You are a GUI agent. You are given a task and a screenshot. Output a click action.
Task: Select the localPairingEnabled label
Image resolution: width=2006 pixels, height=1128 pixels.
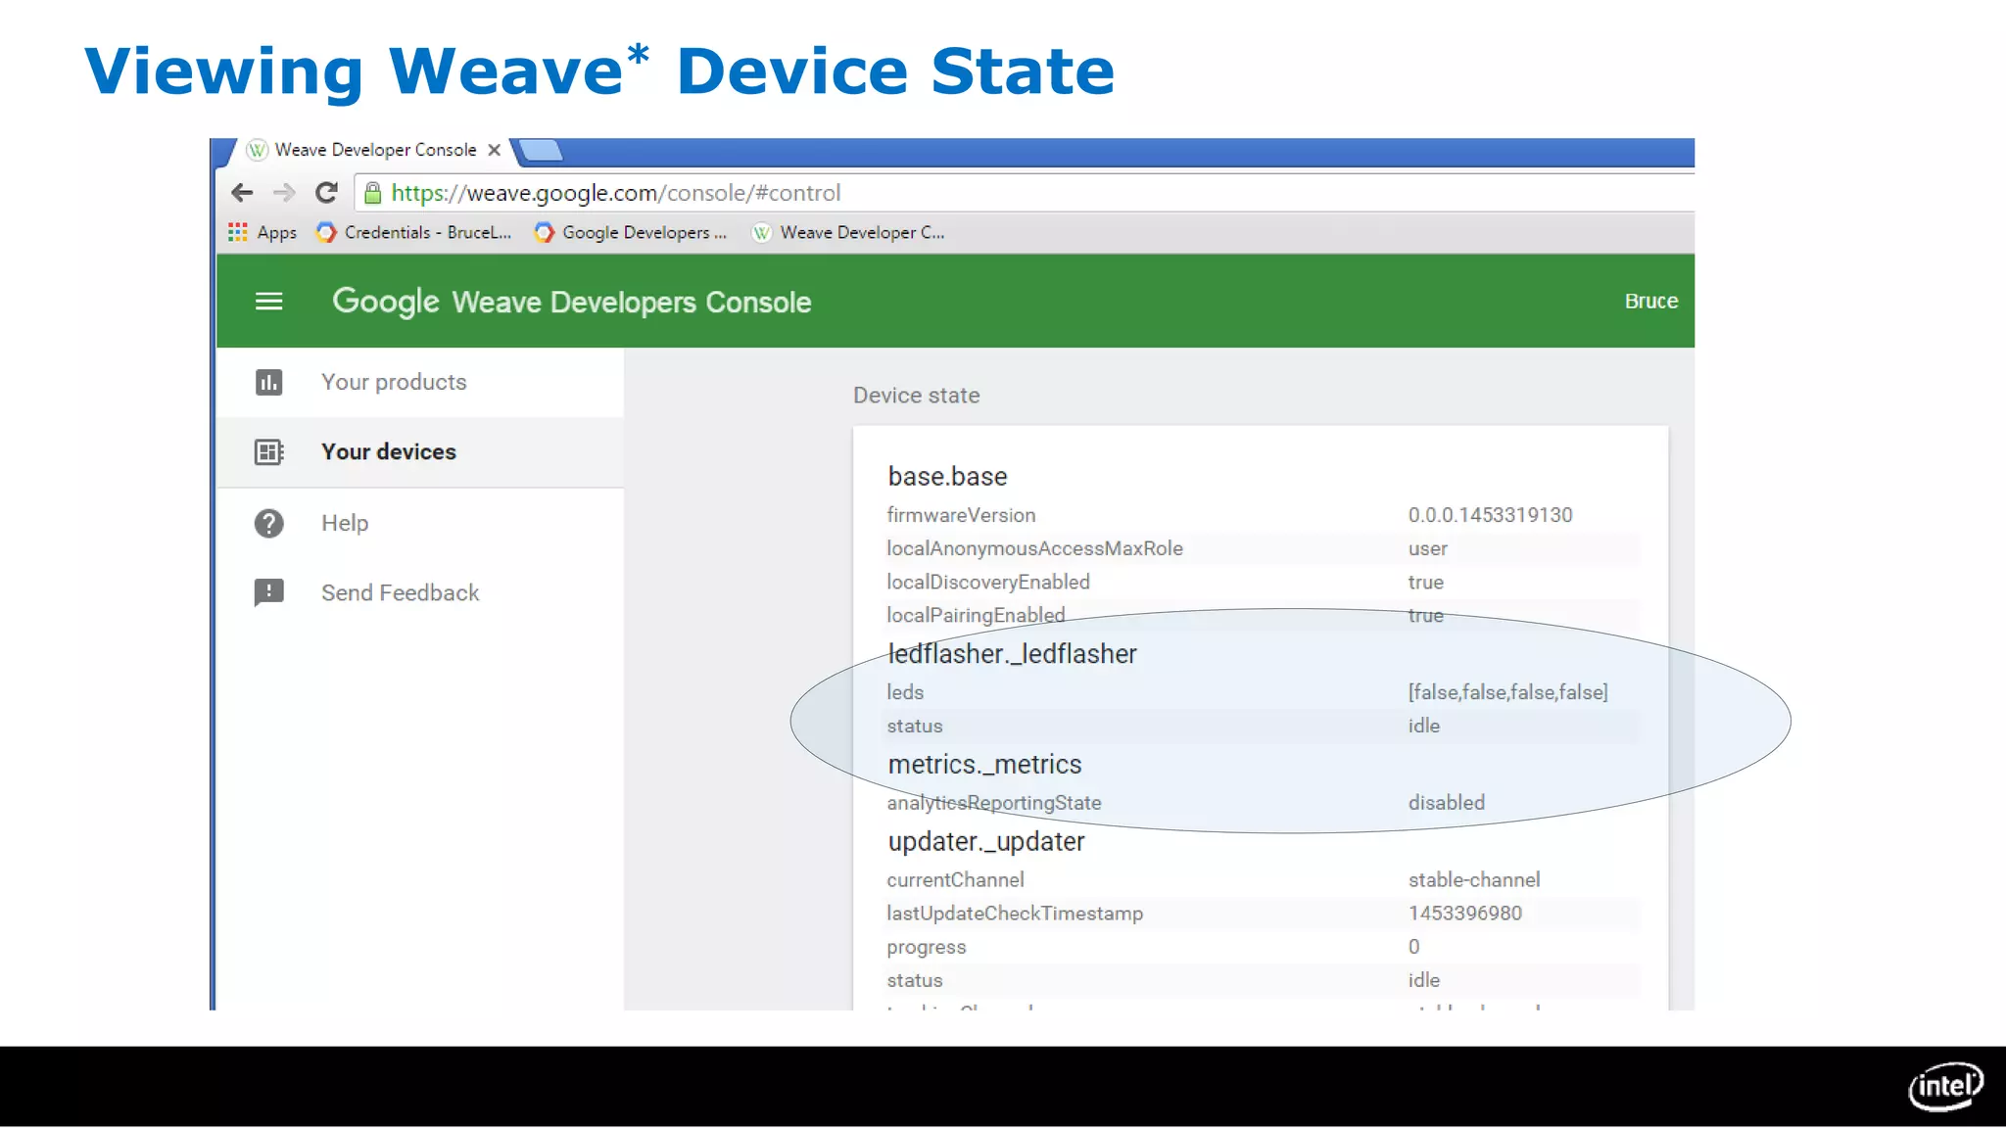976,615
